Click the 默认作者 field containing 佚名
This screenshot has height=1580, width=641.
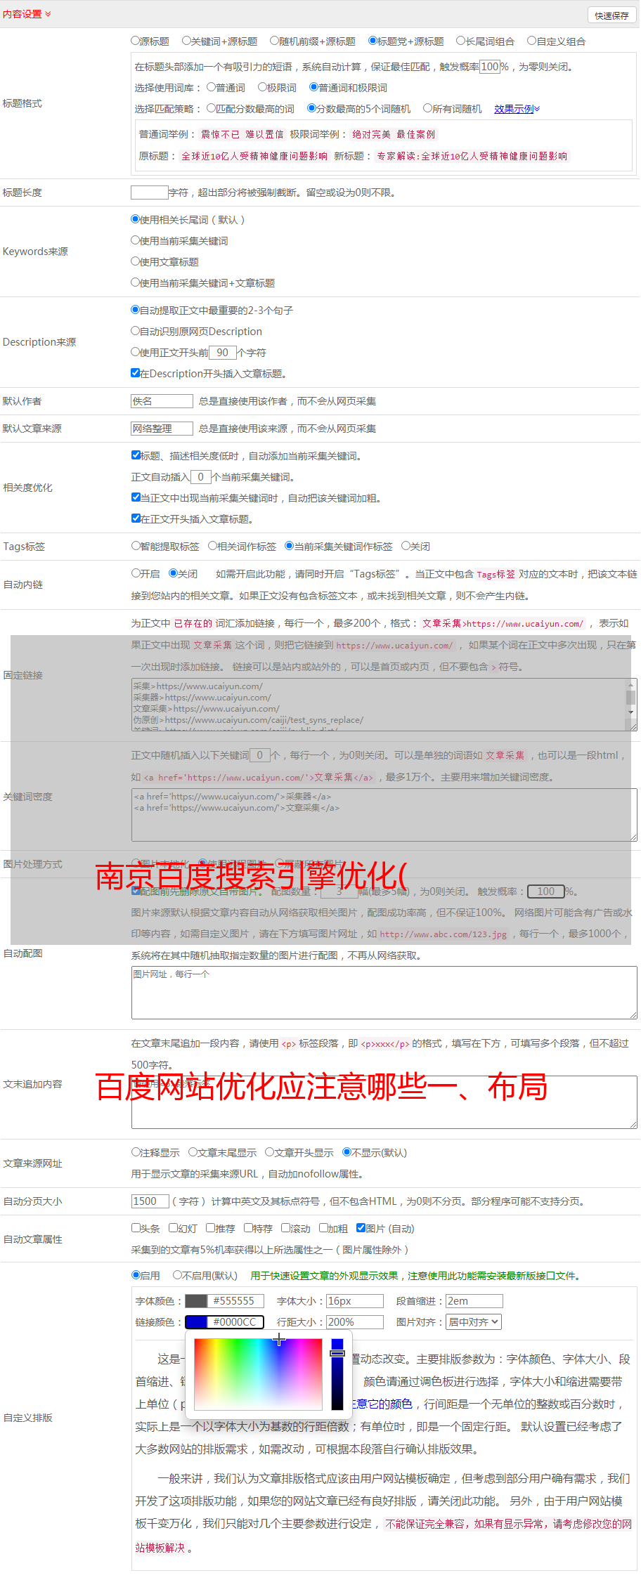coord(162,401)
